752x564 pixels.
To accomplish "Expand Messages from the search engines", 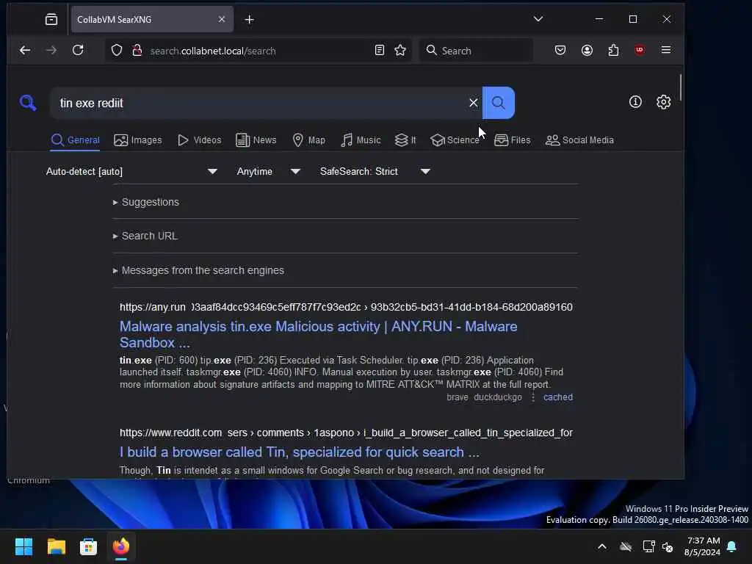I will (x=198, y=270).
